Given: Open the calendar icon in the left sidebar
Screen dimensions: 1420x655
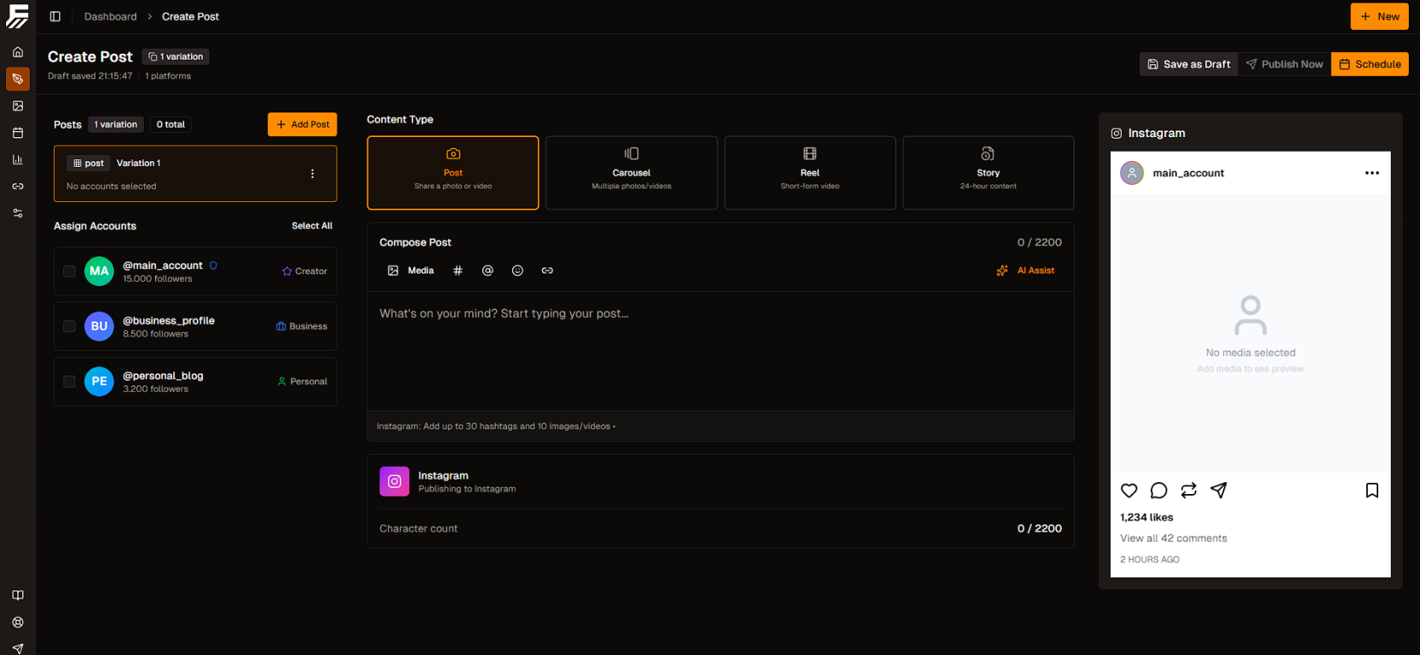Looking at the screenshot, I should click(18, 133).
